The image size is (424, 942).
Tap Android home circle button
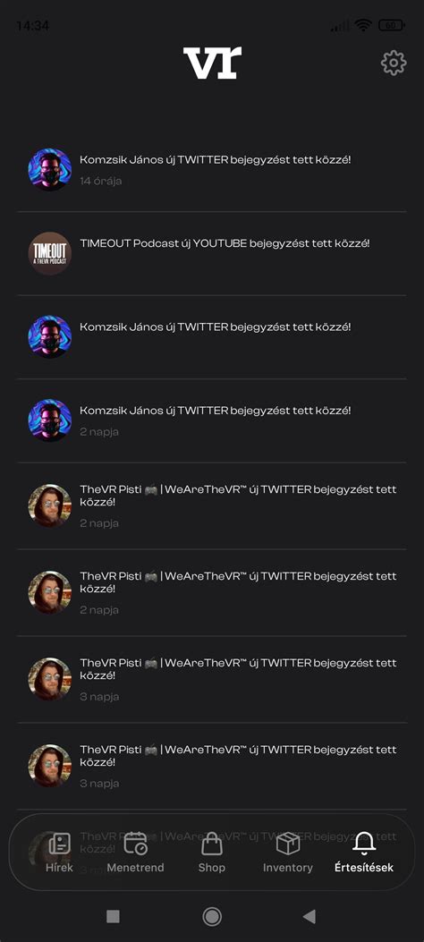click(x=211, y=916)
